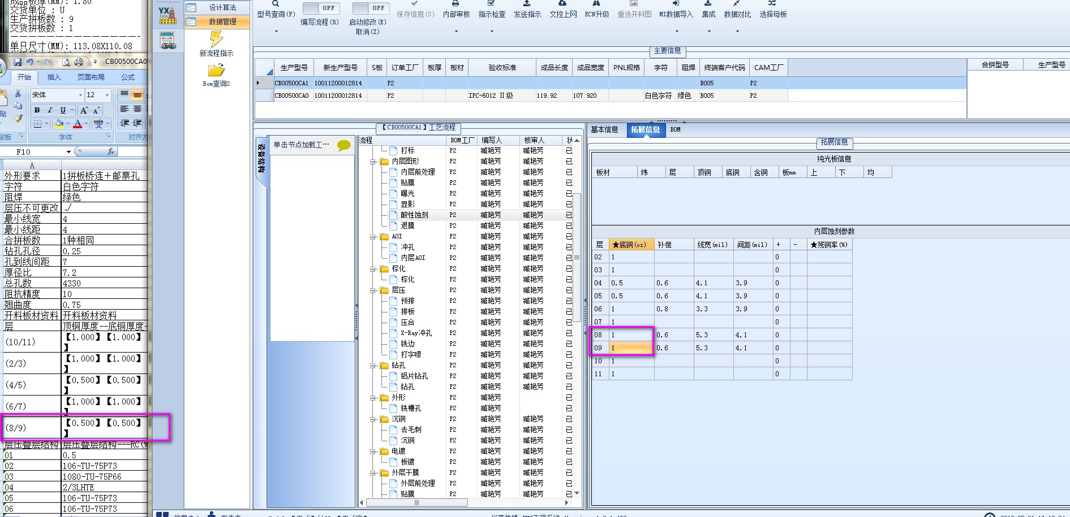Click the speech bubble icon beside 单击节点加载工
This screenshot has height=517, width=1070.
343,145
